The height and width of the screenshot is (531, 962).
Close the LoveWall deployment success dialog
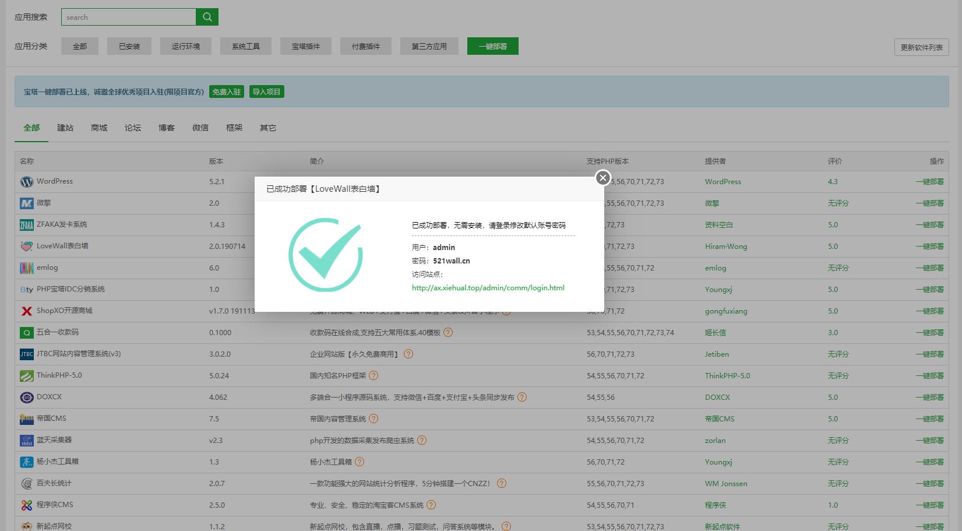(x=603, y=178)
